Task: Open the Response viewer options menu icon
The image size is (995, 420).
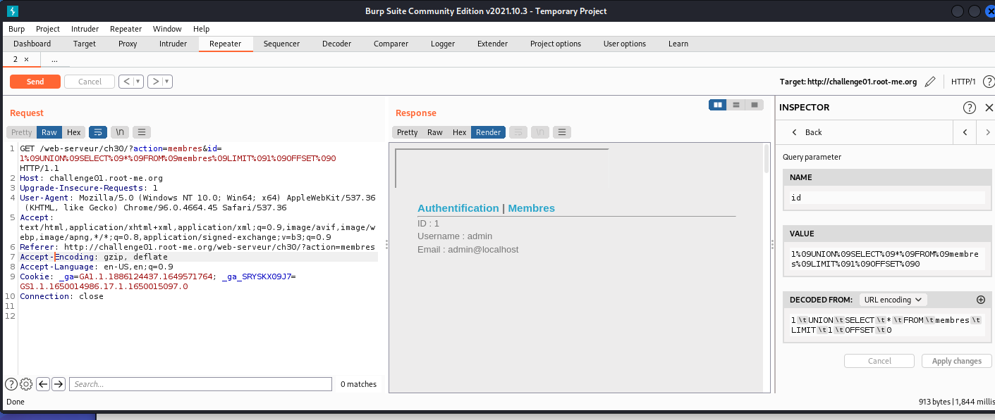Action: tap(562, 132)
